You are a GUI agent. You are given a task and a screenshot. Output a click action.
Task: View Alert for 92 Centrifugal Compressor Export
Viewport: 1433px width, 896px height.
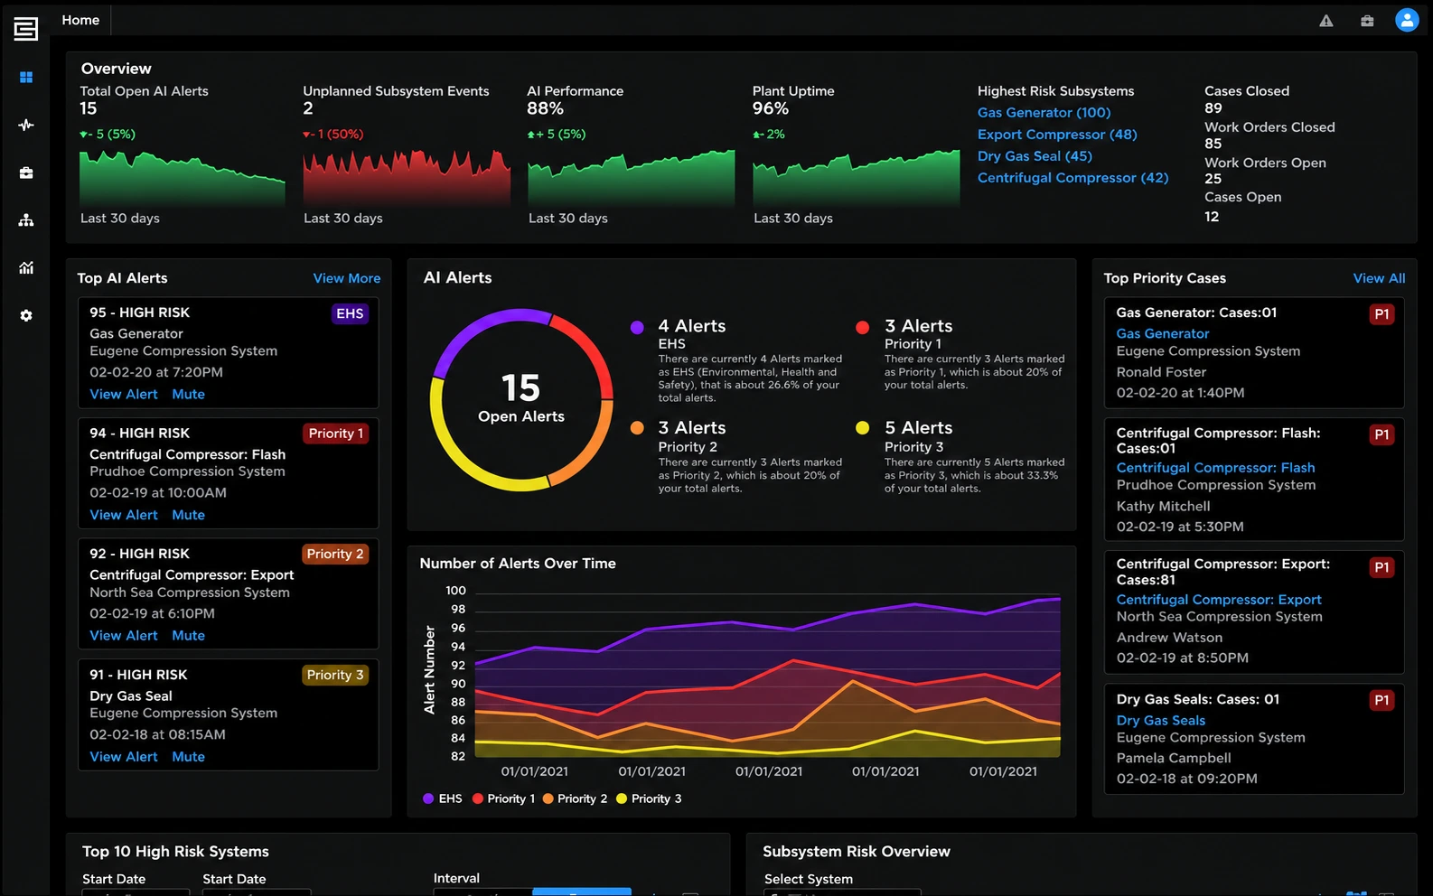(x=124, y=636)
